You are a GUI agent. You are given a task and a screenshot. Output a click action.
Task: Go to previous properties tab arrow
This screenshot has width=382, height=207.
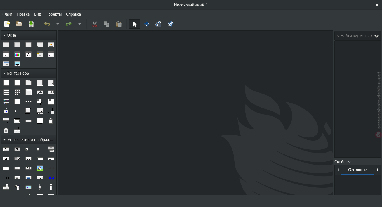338,170
